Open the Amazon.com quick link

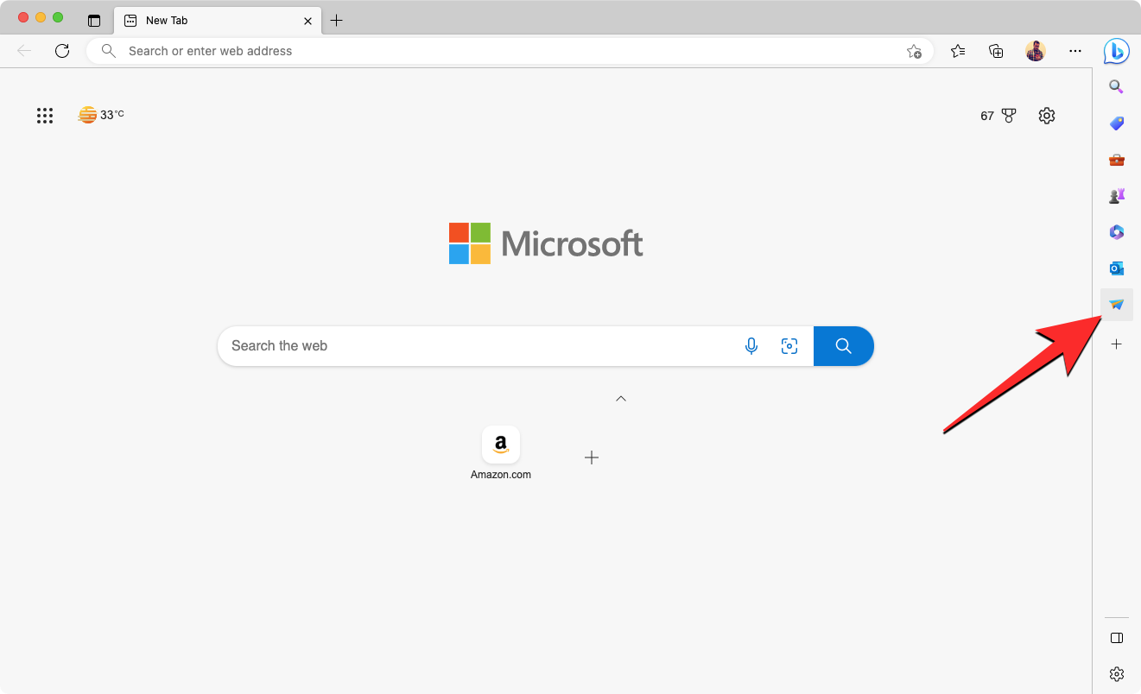click(501, 453)
